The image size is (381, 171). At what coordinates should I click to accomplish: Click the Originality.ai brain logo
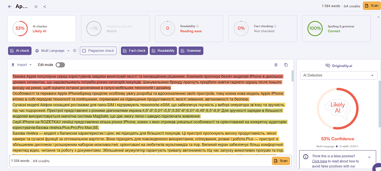[x=327, y=66]
